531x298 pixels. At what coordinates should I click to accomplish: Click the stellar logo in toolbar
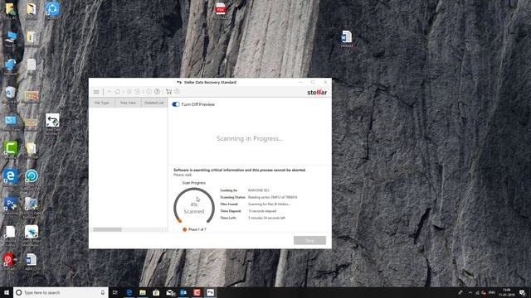click(317, 92)
